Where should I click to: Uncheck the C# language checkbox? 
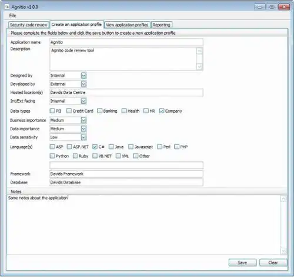(x=95, y=147)
